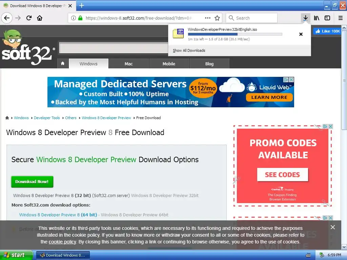The width and height of the screenshot is (347, 260).
Task: Click the soft32 home tab icon
Action: 63,64
